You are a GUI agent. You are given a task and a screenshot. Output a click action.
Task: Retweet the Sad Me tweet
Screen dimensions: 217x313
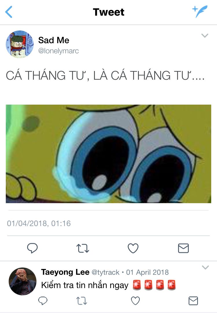coord(83,248)
